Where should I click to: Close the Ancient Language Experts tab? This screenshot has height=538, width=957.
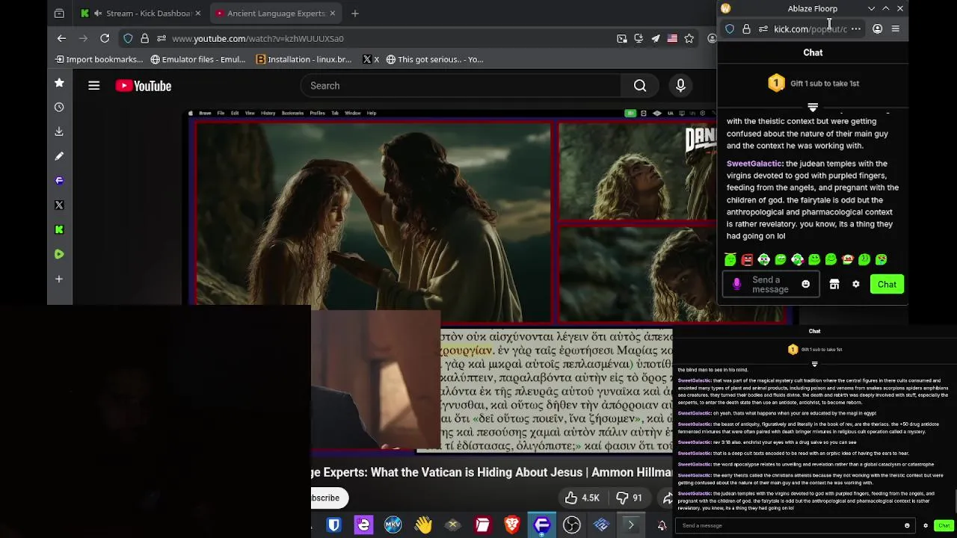click(333, 13)
